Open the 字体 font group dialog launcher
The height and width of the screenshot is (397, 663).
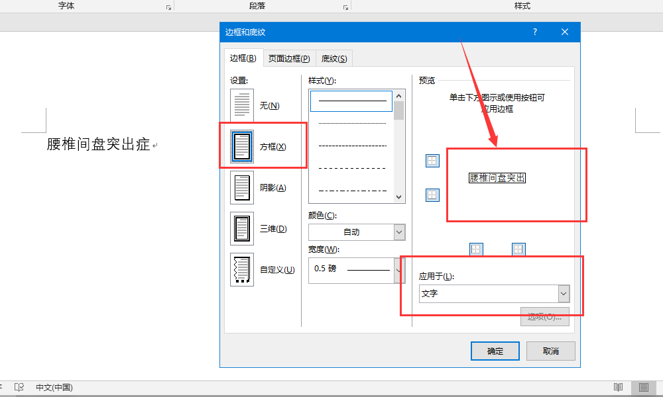coord(168,7)
